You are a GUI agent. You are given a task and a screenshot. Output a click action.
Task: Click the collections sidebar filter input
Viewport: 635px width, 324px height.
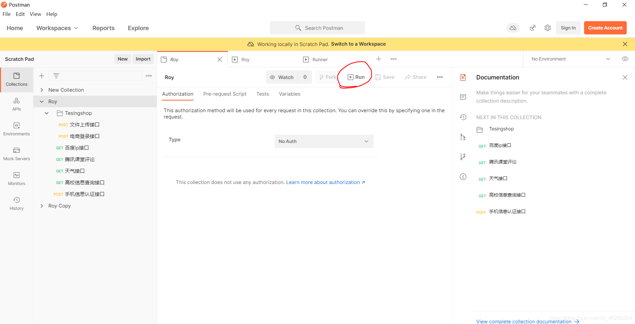[96, 76]
